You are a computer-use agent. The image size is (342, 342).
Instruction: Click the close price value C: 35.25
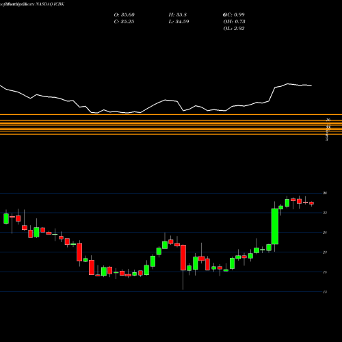[124, 22]
